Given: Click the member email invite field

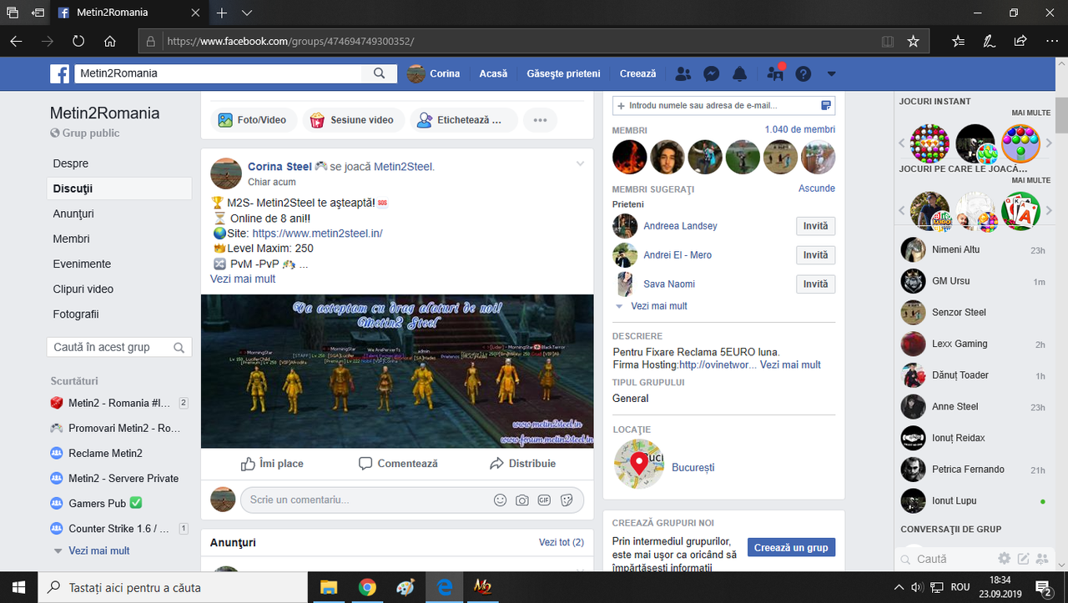Looking at the screenshot, I should [723, 106].
